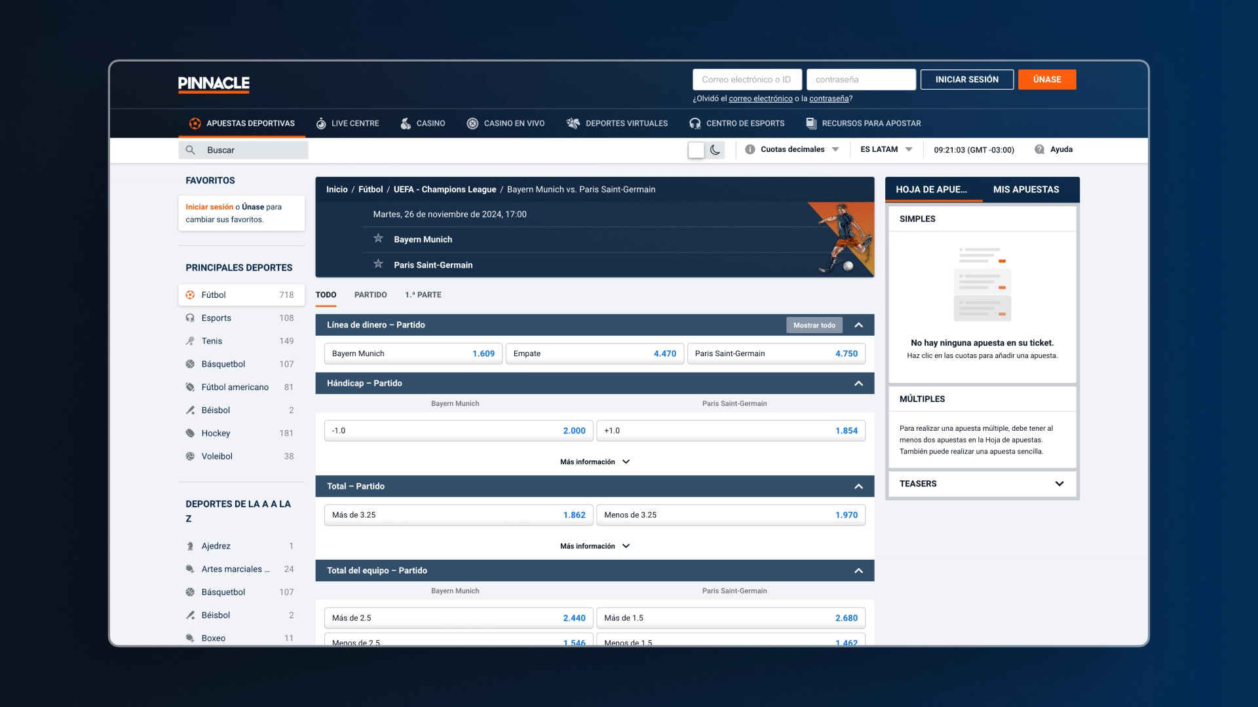Click the Pinnacle logo

tap(214, 84)
